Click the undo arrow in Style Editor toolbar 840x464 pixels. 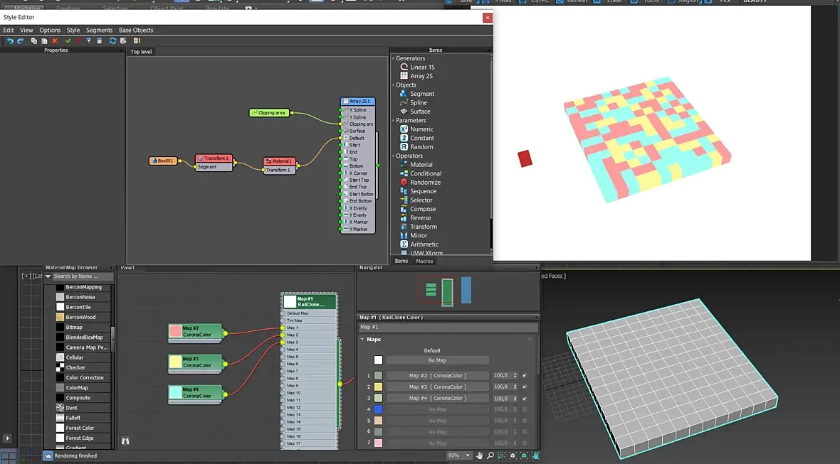pyautogui.click(x=10, y=41)
